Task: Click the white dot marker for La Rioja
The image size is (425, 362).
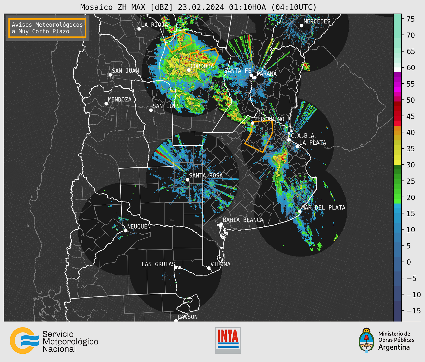Action: tap(139, 29)
